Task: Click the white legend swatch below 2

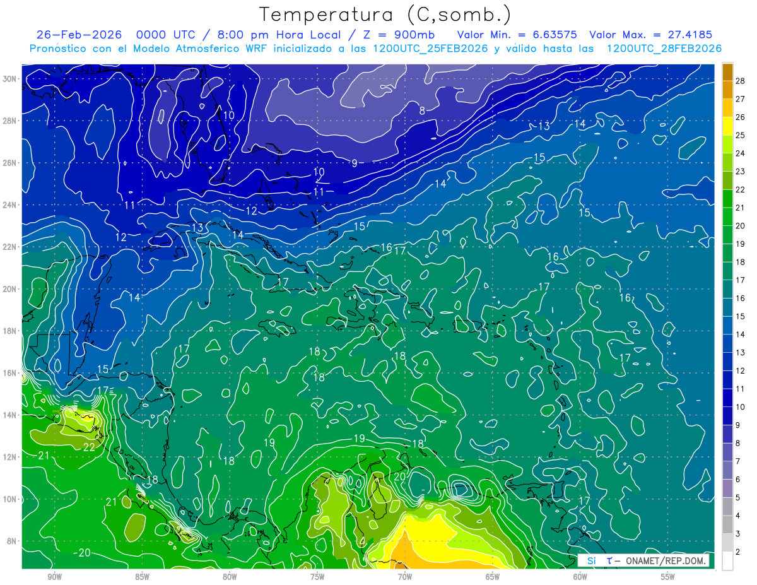Action: pos(727,560)
